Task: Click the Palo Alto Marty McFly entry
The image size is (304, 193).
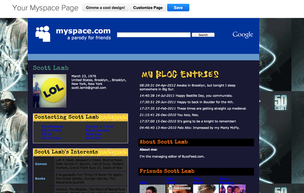Action: pyautogui.click(x=190, y=128)
